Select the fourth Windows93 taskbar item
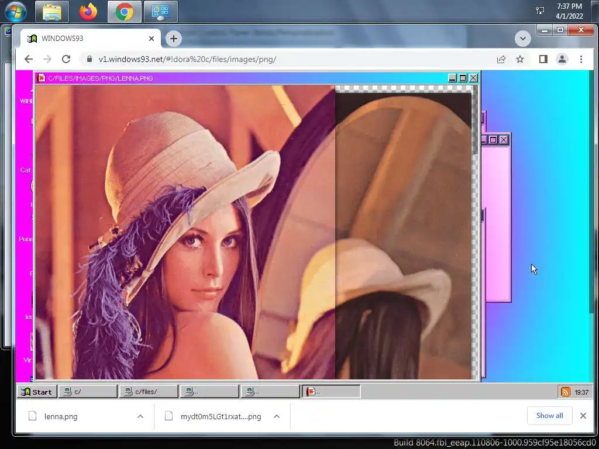 (x=270, y=392)
